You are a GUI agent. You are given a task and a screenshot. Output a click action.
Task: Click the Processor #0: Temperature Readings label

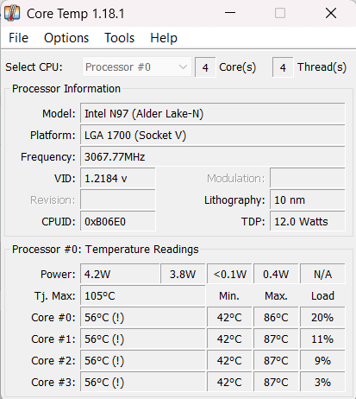click(x=105, y=250)
